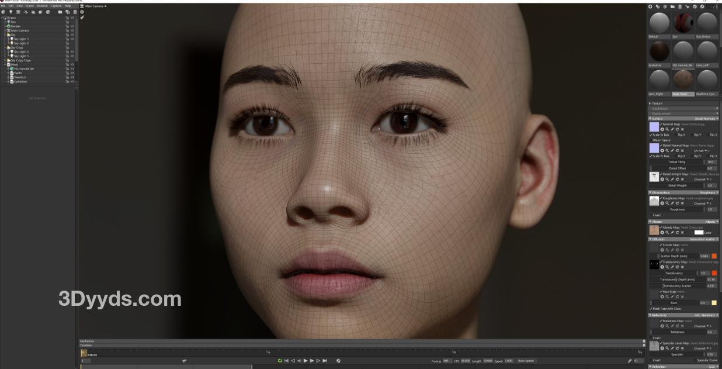Select Eyelashes in the scene tree
This screenshot has height=369, width=722.
click(x=20, y=81)
